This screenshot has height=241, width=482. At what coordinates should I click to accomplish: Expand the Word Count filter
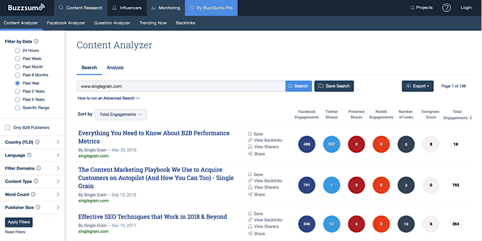[58, 195]
